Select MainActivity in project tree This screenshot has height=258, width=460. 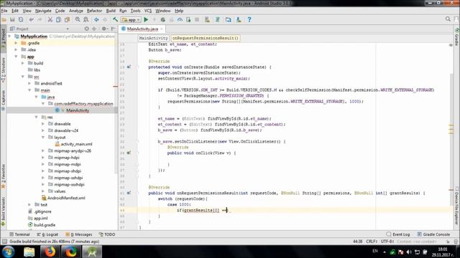pos(78,110)
